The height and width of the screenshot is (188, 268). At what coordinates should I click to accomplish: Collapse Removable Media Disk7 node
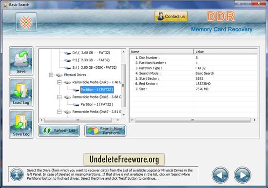[59, 112]
